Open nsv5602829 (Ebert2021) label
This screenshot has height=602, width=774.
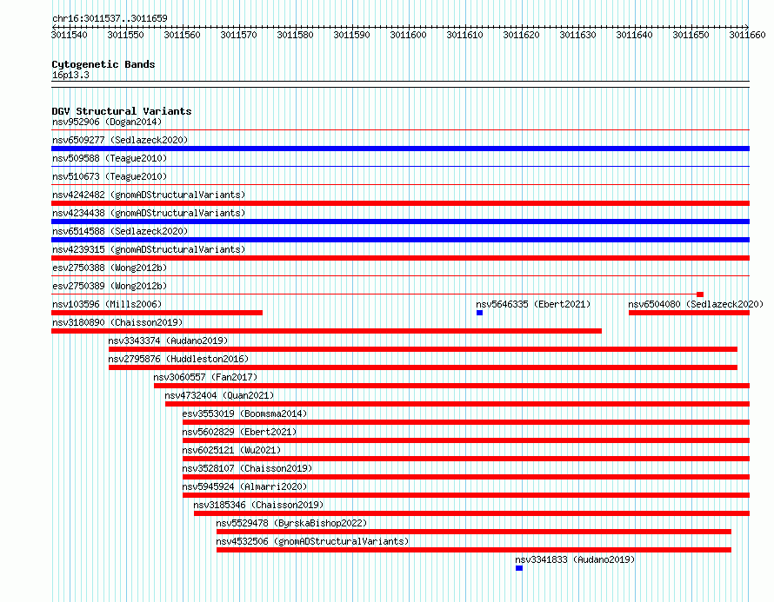coord(239,432)
